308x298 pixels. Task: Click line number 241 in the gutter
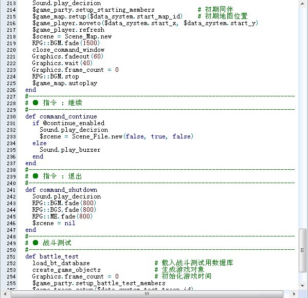point(11,190)
